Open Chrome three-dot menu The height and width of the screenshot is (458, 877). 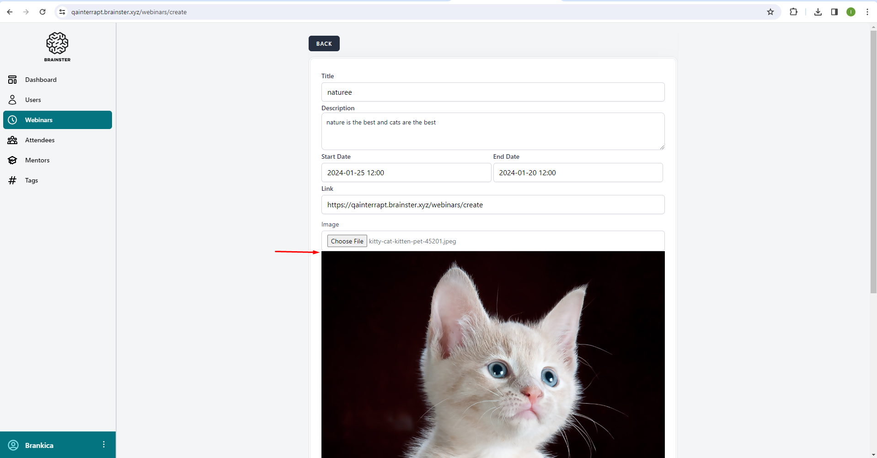[x=867, y=12]
